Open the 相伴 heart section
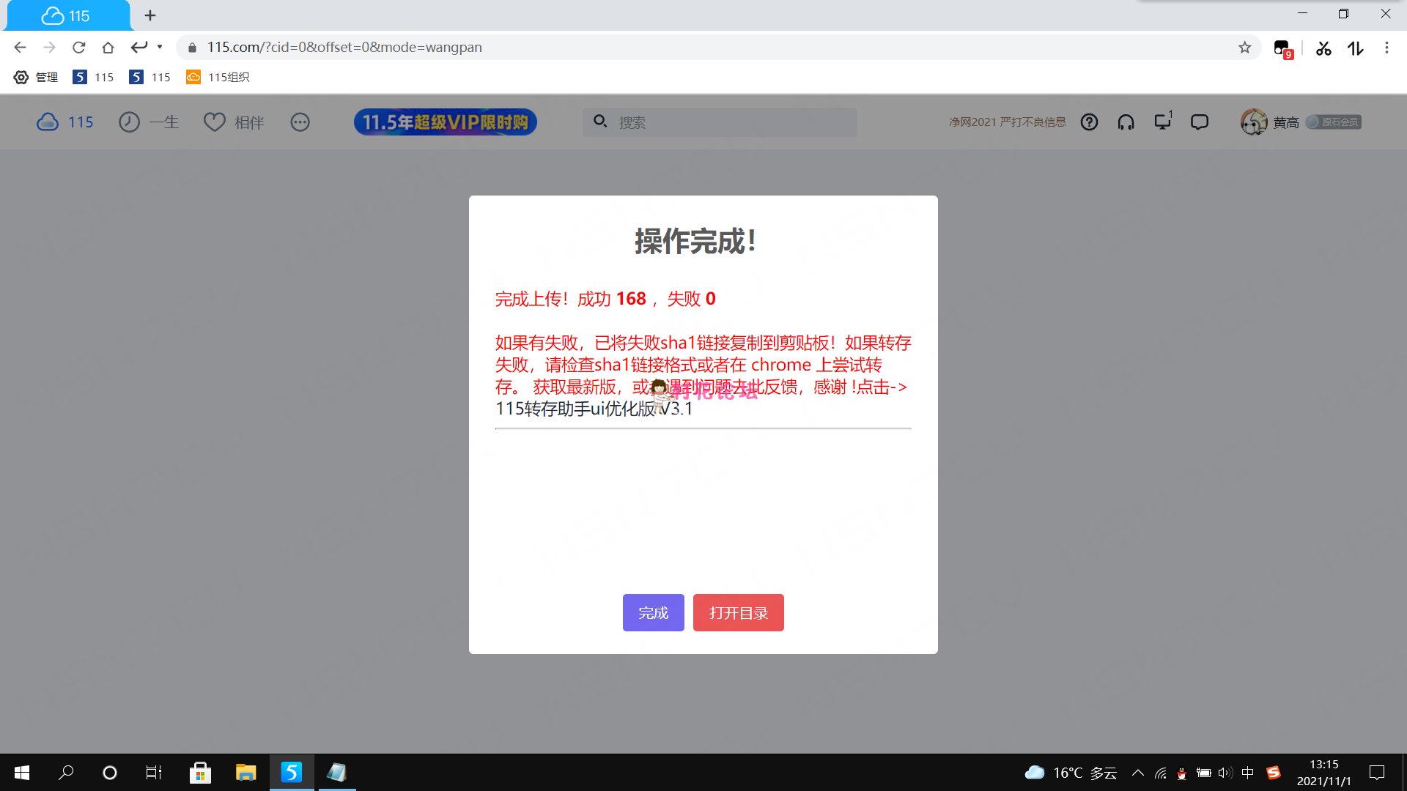The width and height of the screenshot is (1407, 791). coord(234,122)
